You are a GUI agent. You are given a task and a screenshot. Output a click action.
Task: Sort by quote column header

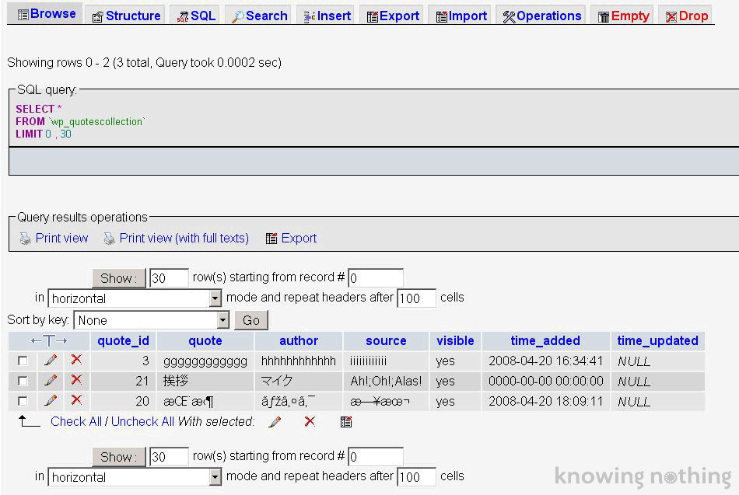pos(205,340)
